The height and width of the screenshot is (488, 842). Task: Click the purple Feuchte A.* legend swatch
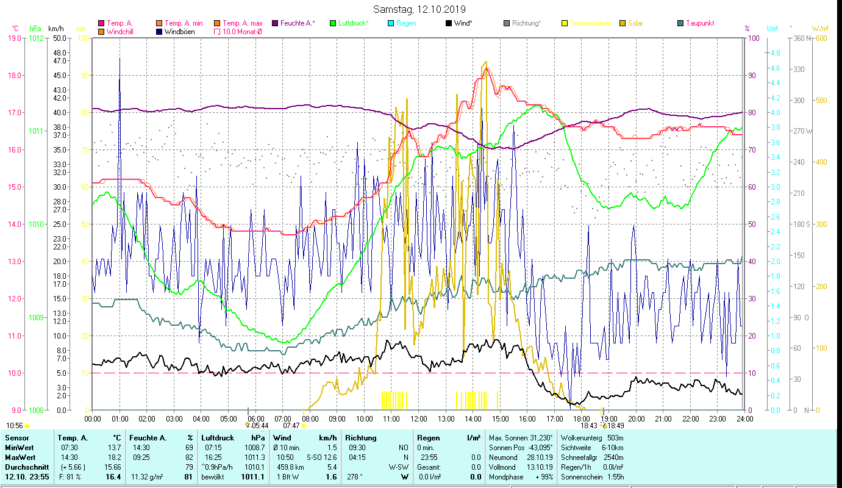coord(275,23)
